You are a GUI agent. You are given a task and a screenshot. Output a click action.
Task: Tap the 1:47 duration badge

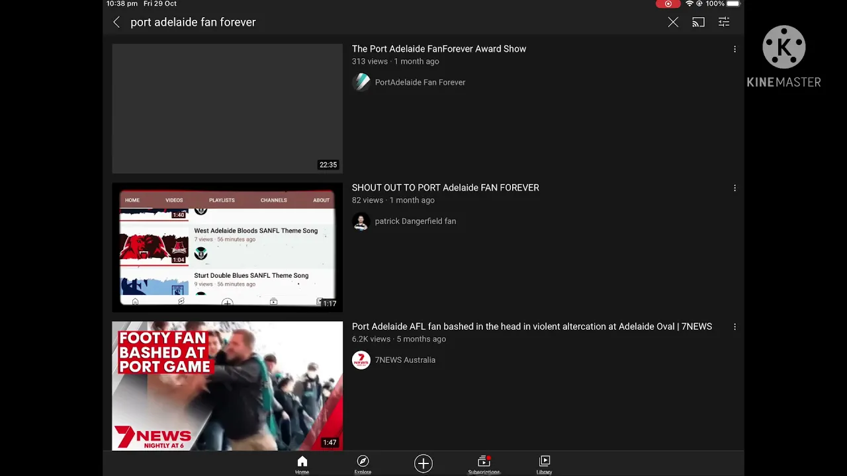[x=330, y=442]
